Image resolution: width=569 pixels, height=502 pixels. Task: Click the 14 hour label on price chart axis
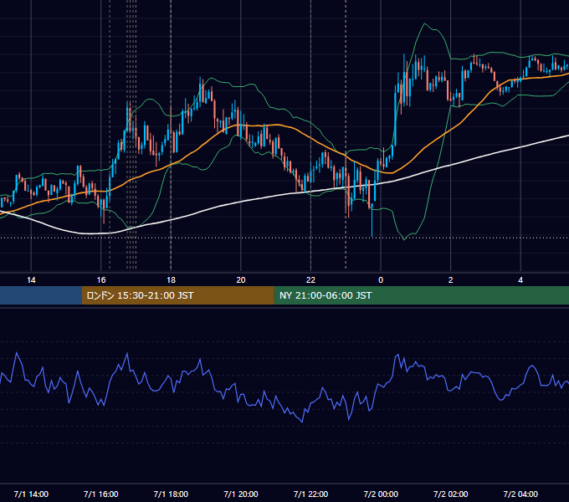(x=31, y=280)
